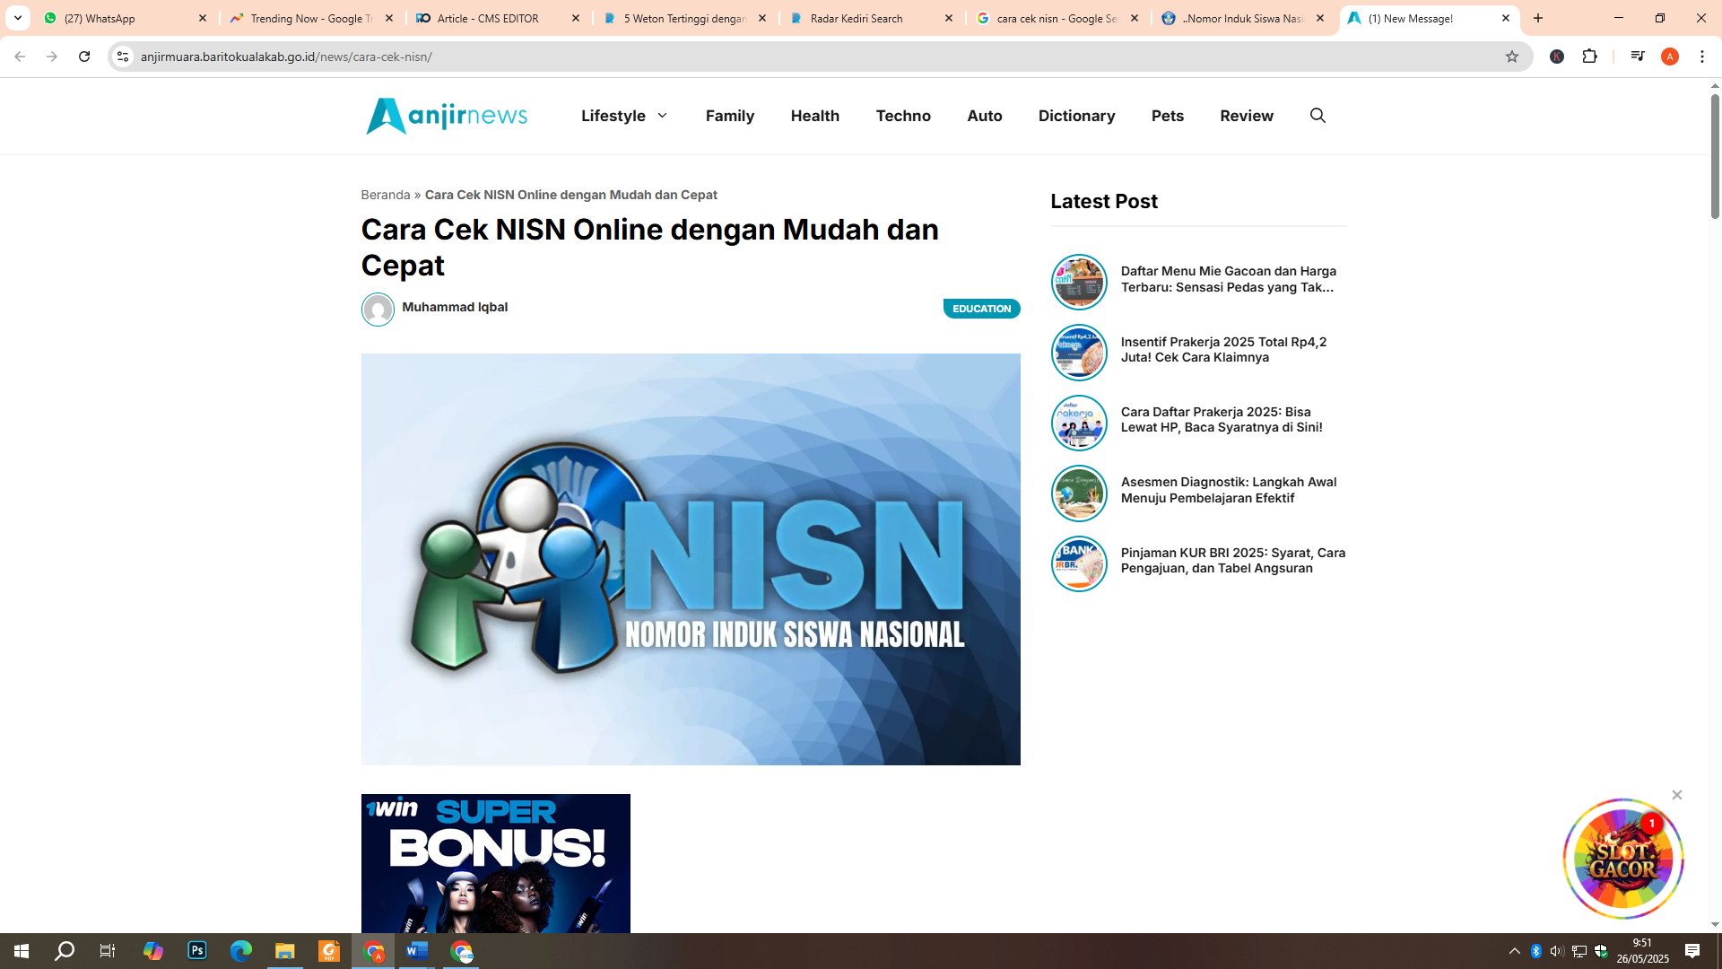Go back to previous page
The height and width of the screenshot is (969, 1722).
coord(20,57)
